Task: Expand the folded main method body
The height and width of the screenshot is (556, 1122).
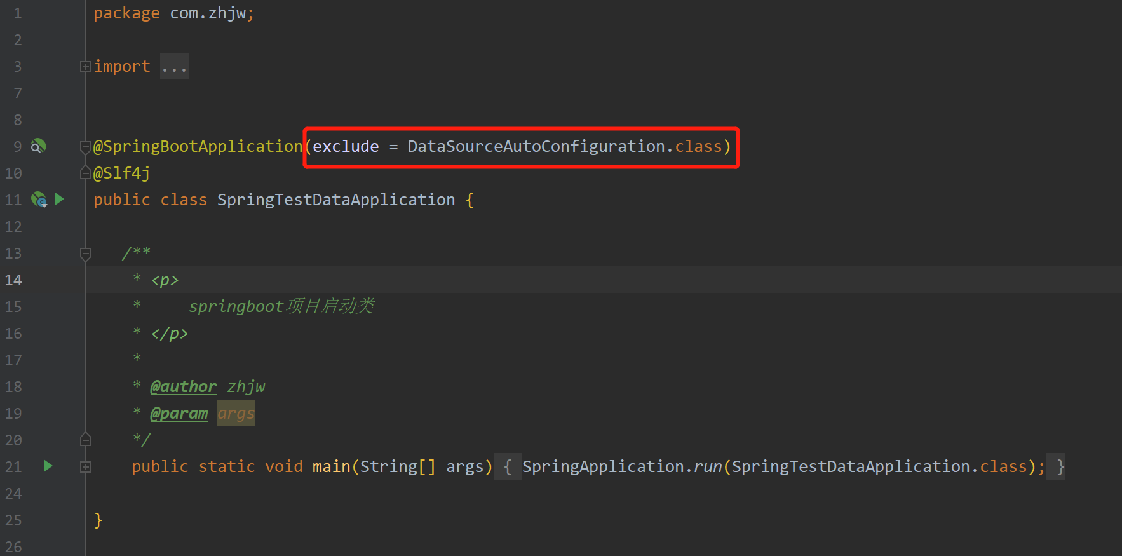Action: click(86, 467)
